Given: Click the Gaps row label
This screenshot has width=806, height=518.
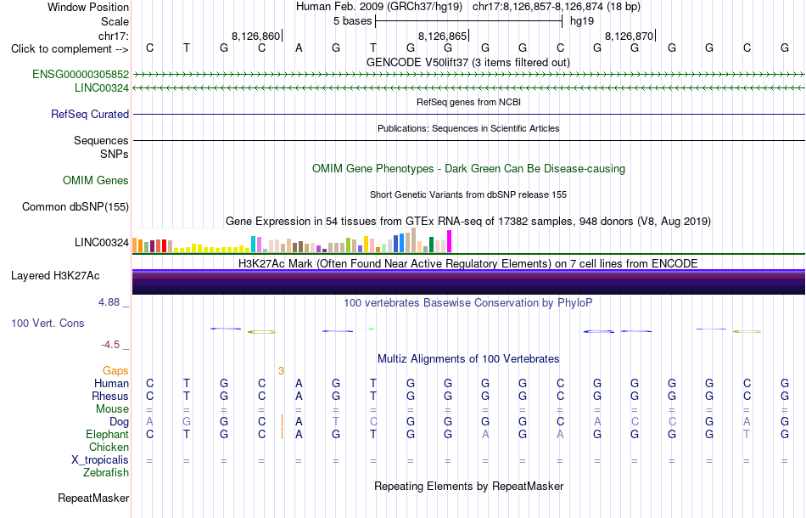Looking at the screenshot, I should tap(115, 370).
